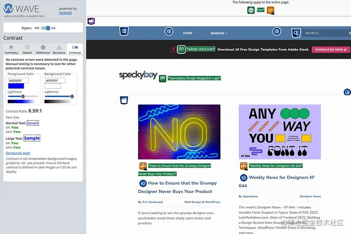This screenshot has height=234, width=351.
Task: Click the purple aside icon at the right edge
Action: (x=347, y=92)
